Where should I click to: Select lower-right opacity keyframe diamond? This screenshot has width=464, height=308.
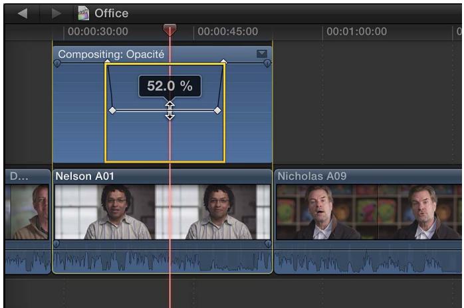(x=217, y=111)
